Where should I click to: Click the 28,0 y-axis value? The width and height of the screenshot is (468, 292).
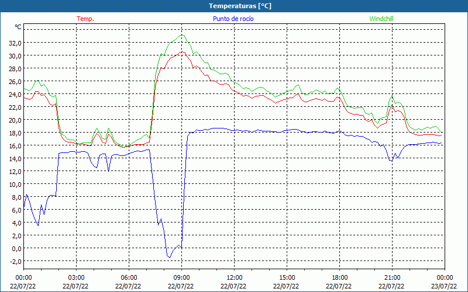pos(15,69)
